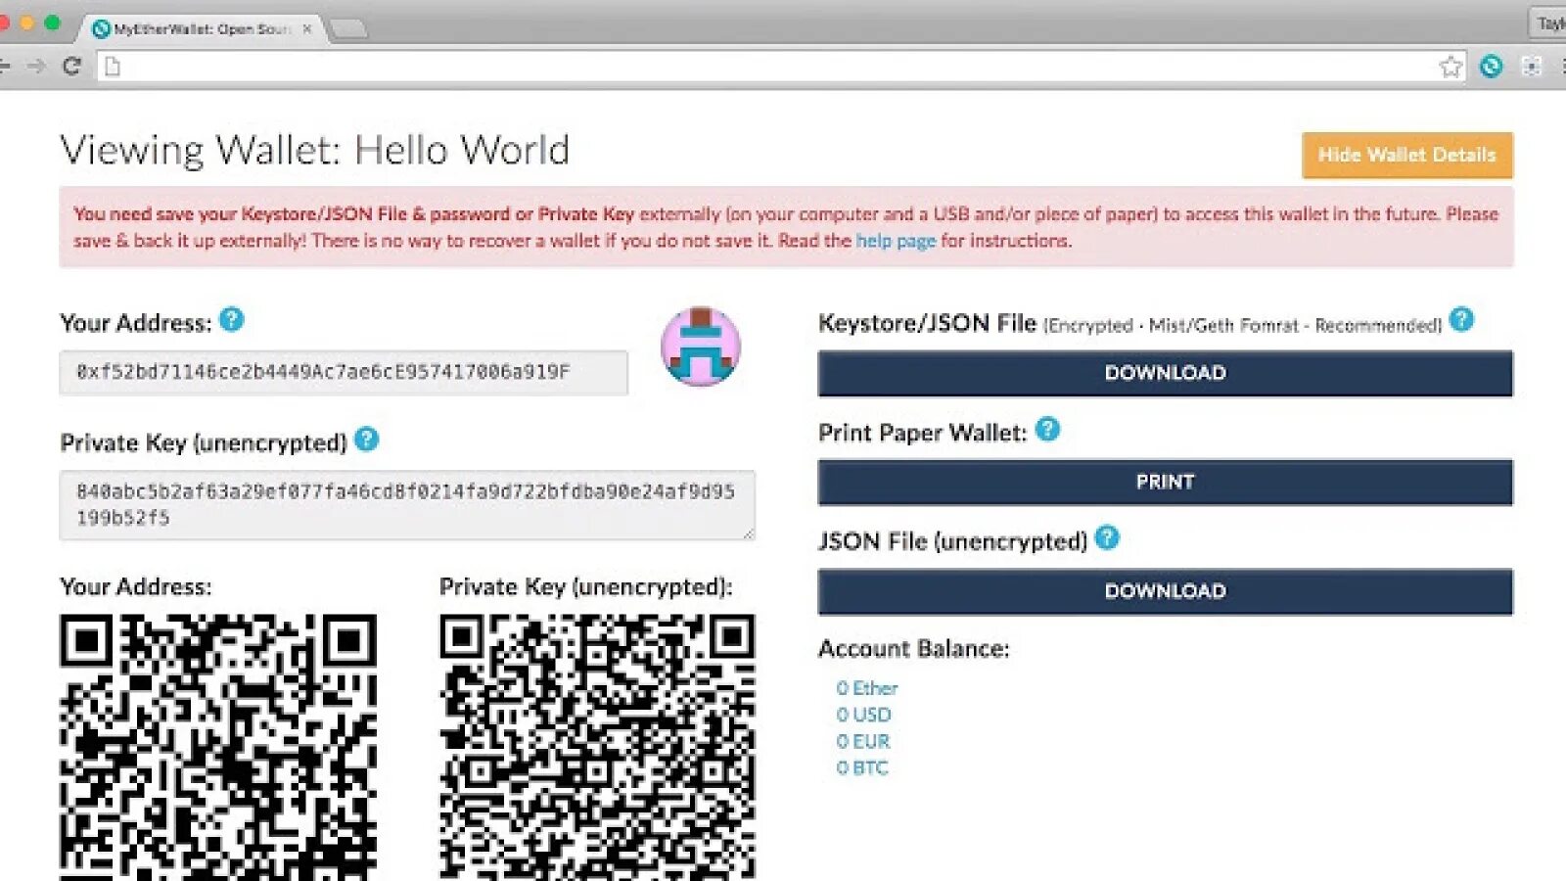Reload the page with the refresh icon
1566x881 pixels.
point(71,66)
